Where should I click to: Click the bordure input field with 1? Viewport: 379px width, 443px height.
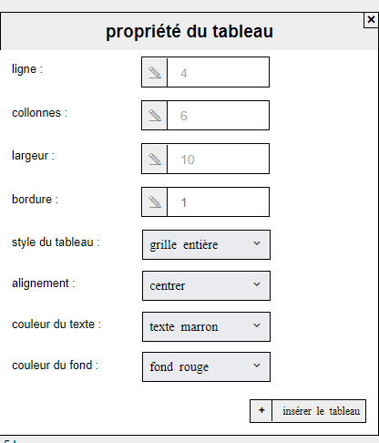coord(218,202)
